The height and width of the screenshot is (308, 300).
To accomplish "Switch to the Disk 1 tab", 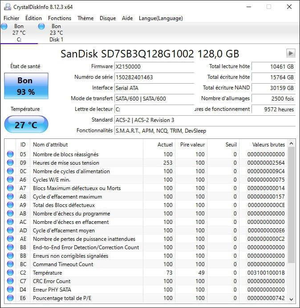I will 56,33.
